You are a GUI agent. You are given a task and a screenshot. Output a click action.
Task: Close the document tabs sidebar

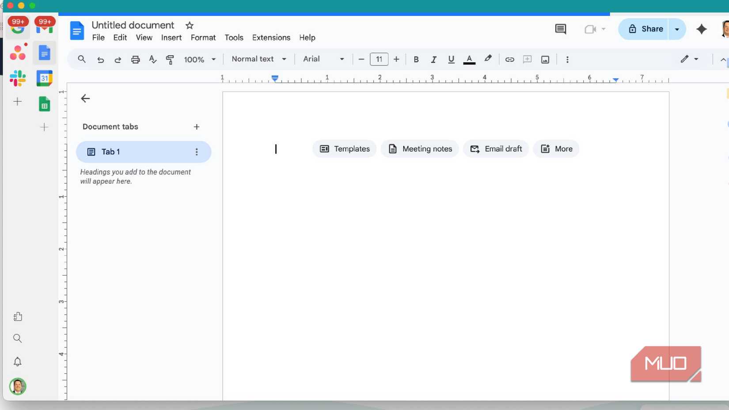click(x=85, y=99)
